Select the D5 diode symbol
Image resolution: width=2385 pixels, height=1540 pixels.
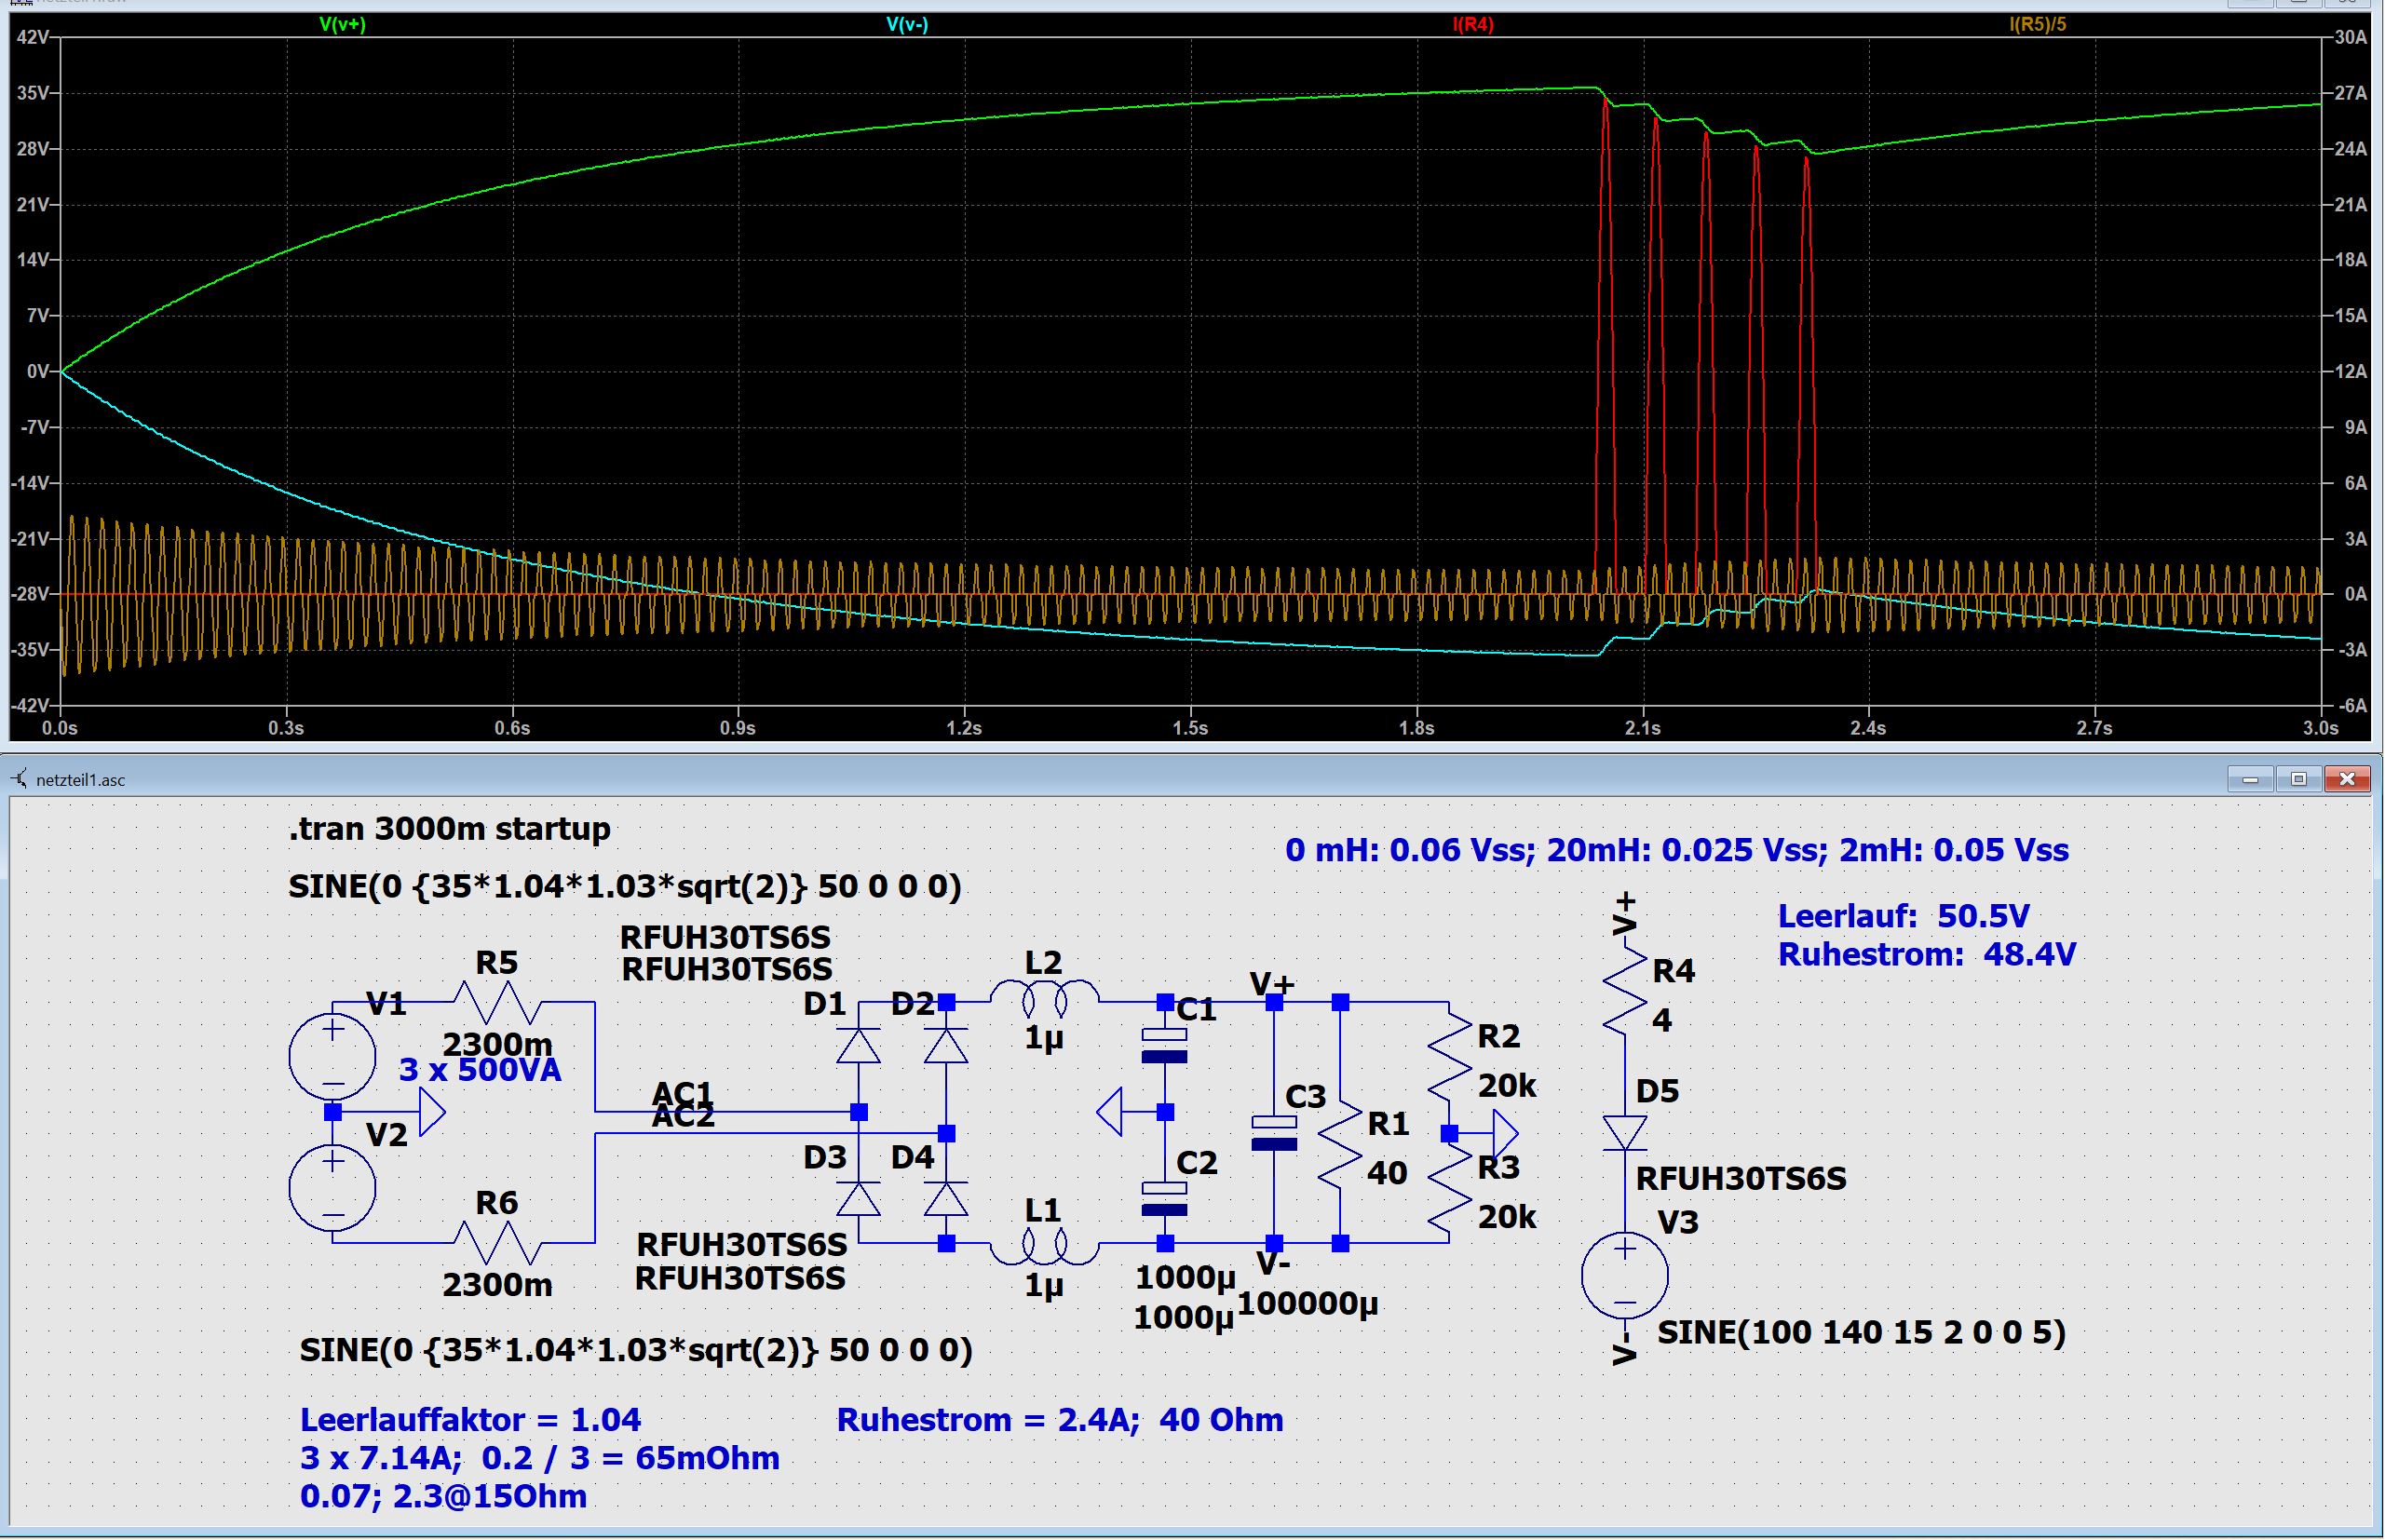[1624, 1133]
